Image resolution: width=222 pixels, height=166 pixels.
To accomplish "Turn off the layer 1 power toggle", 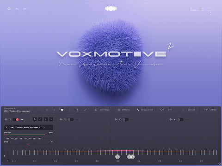I will click(x=16, y=119).
